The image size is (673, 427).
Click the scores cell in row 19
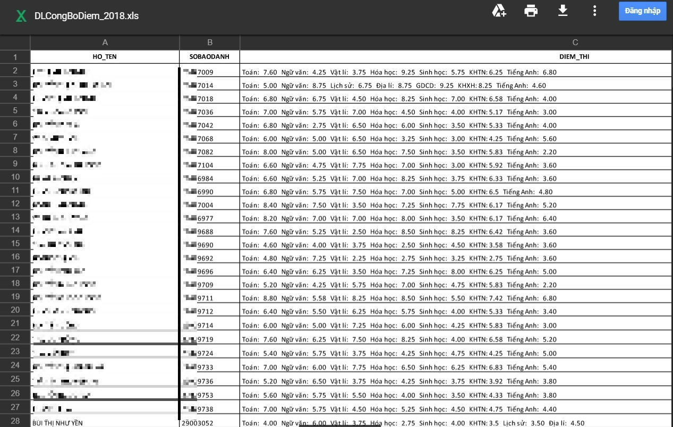(x=399, y=298)
